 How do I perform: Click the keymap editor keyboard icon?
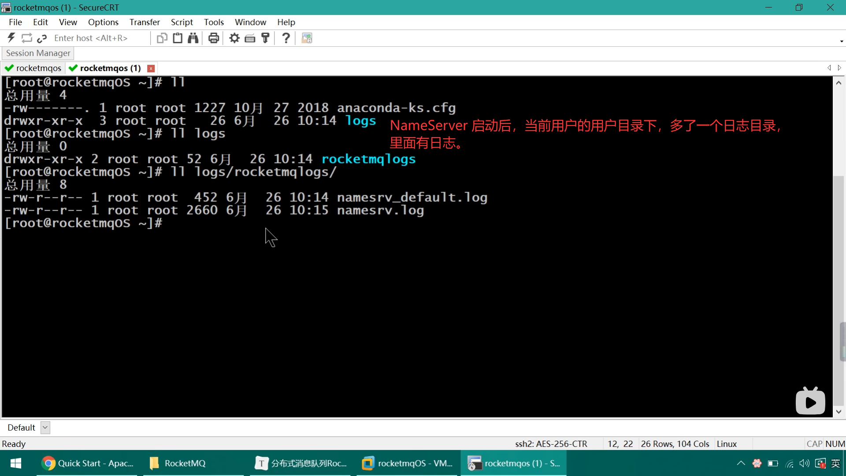pyautogui.click(x=250, y=38)
